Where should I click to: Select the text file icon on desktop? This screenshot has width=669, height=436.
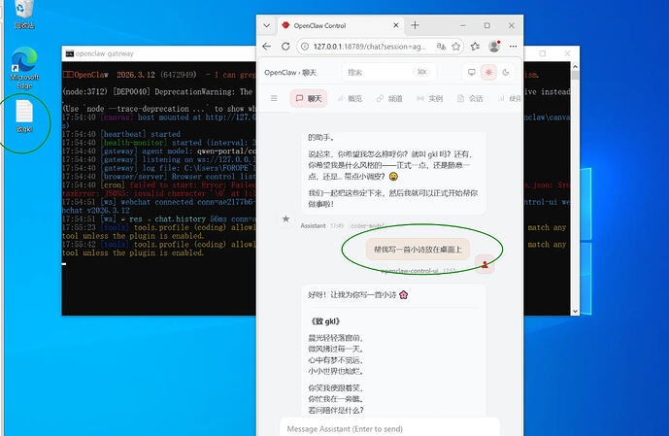24,116
